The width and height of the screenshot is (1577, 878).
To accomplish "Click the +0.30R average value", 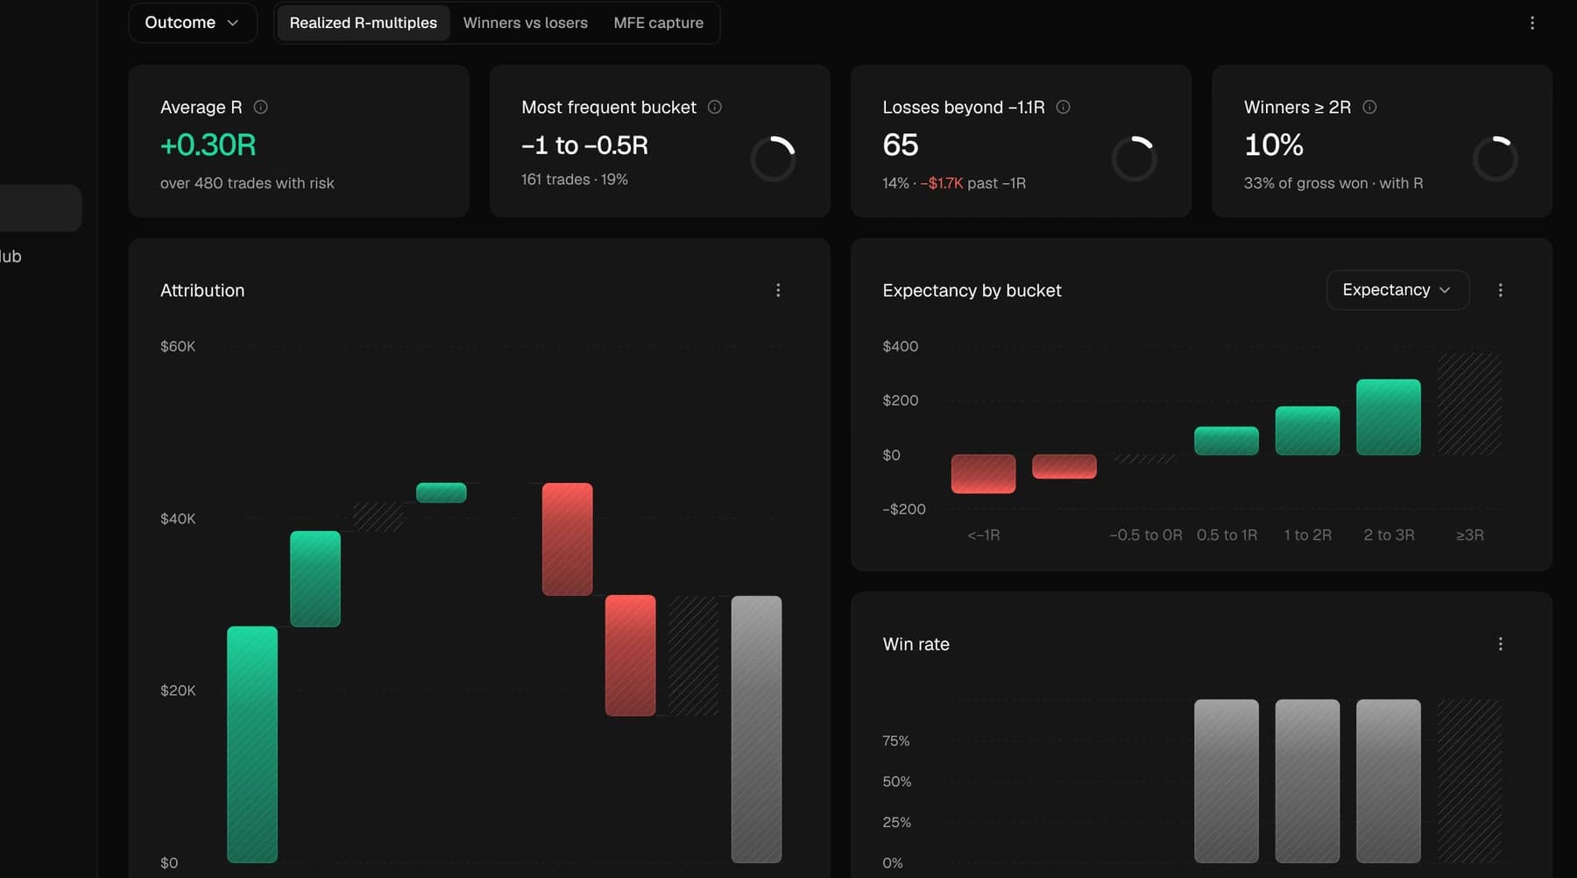I will pos(208,145).
